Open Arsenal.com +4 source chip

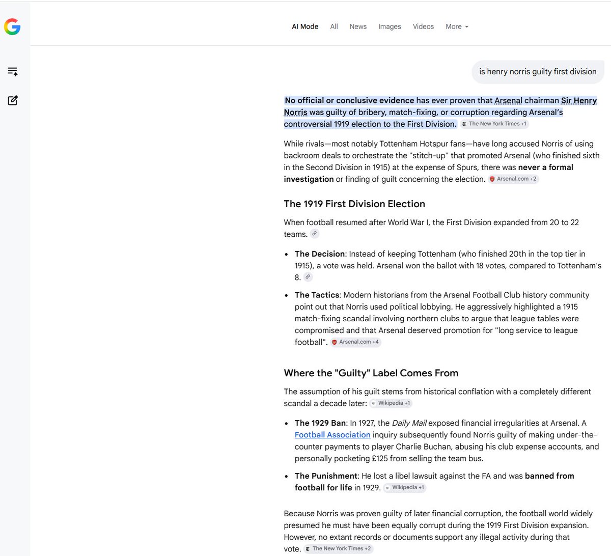[355, 342]
